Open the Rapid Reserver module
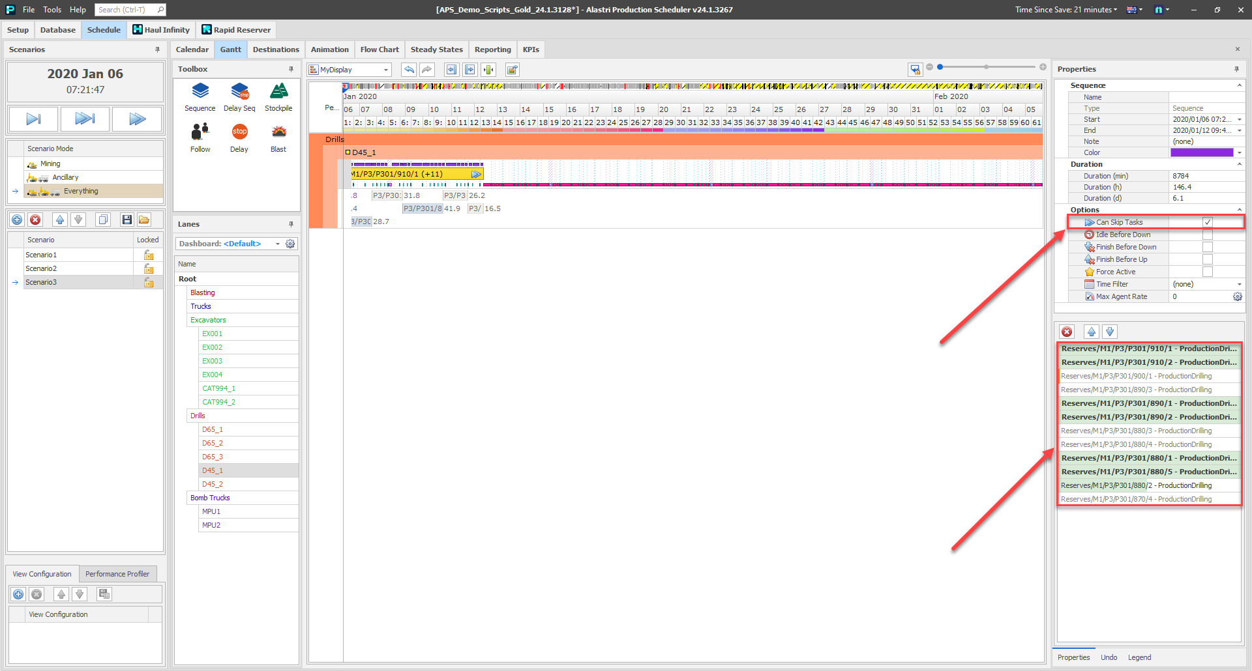 click(236, 30)
